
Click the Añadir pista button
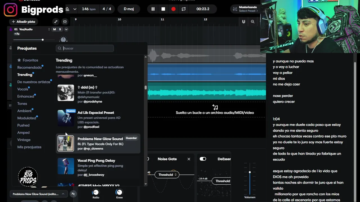[24, 22]
